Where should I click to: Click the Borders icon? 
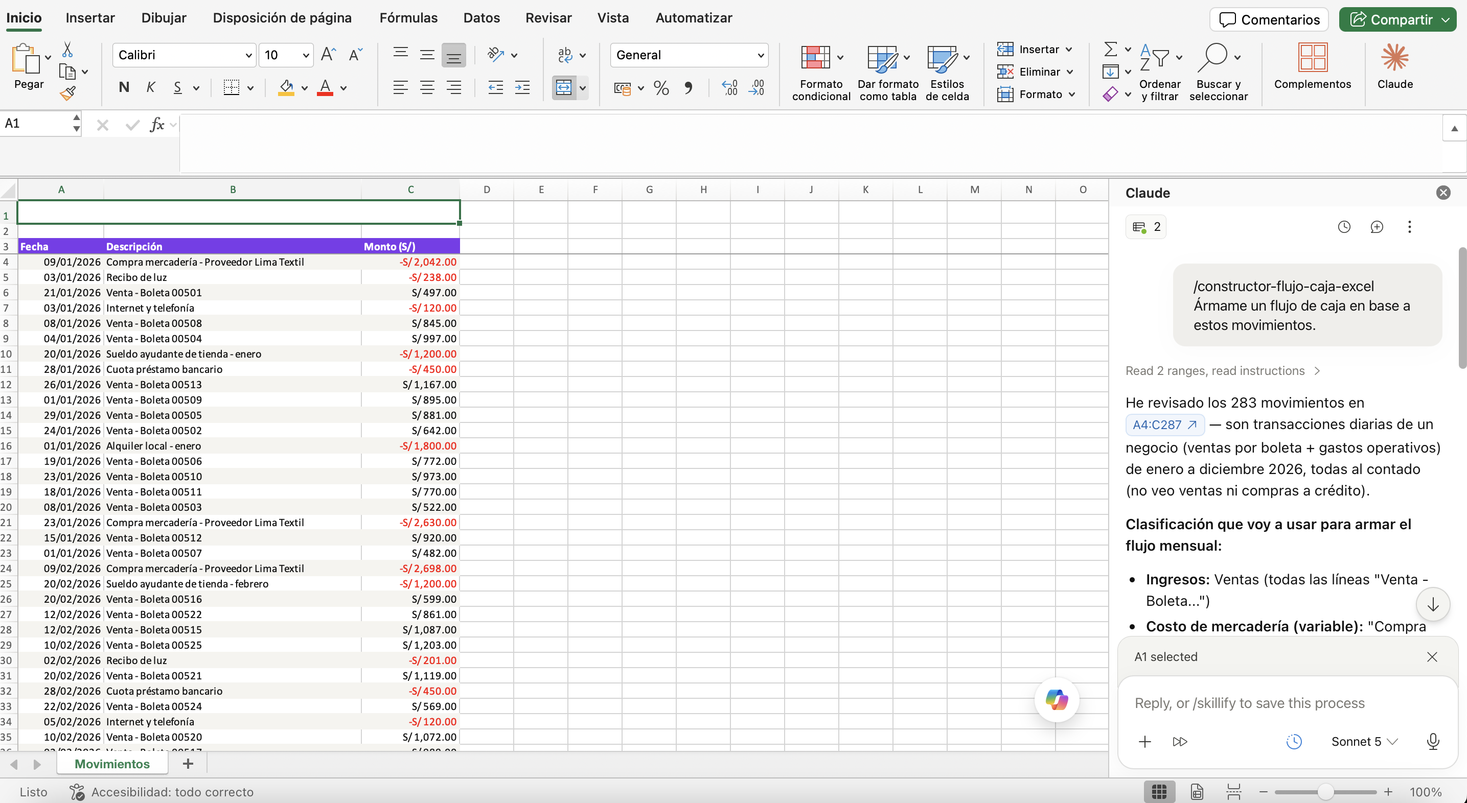pyautogui.click(x=231, y=88)
